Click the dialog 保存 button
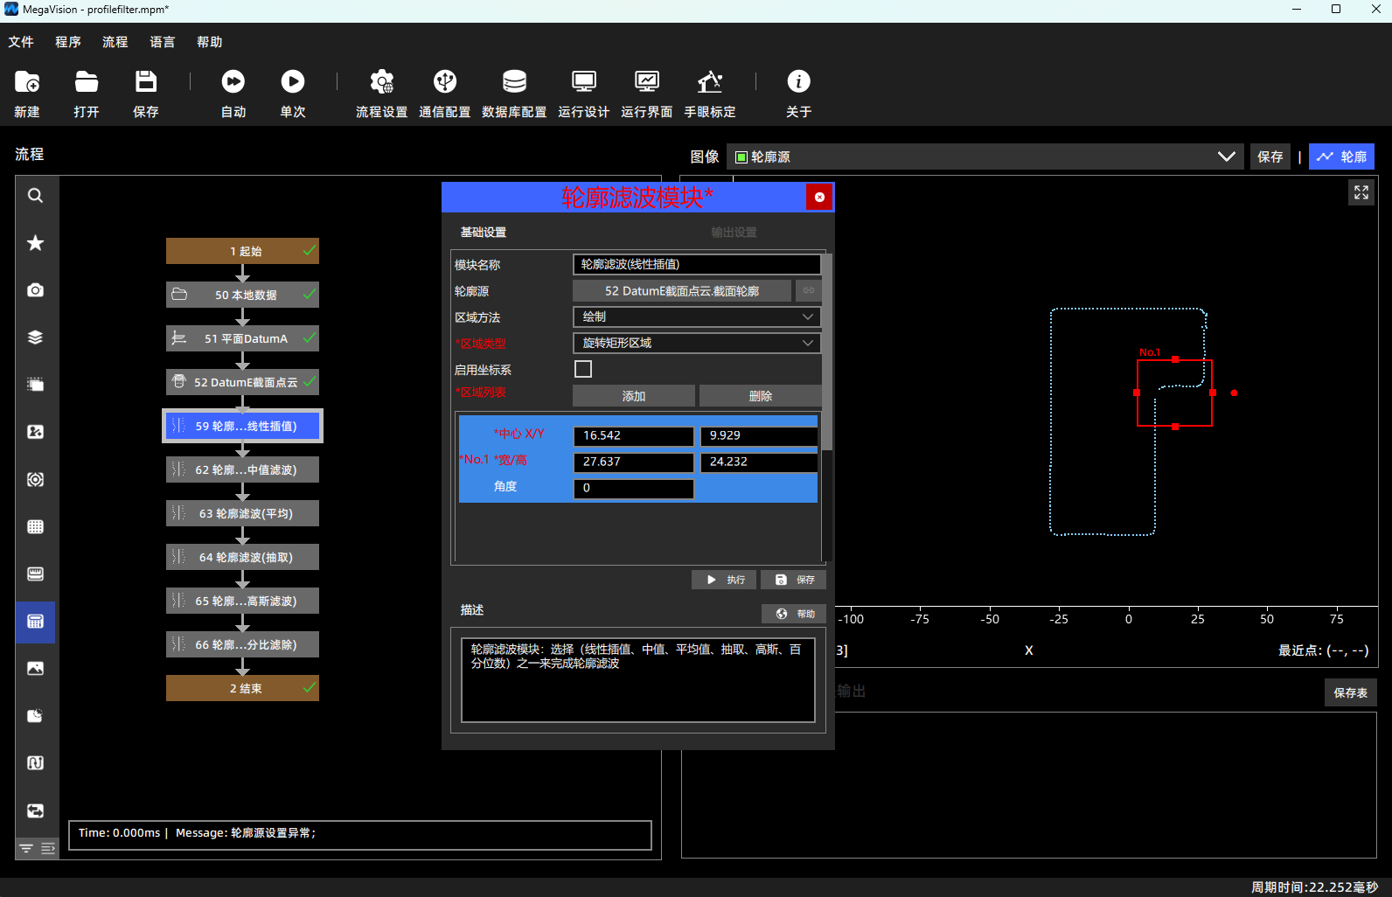This screenshot has height=897, width=1392. point(794,580)
